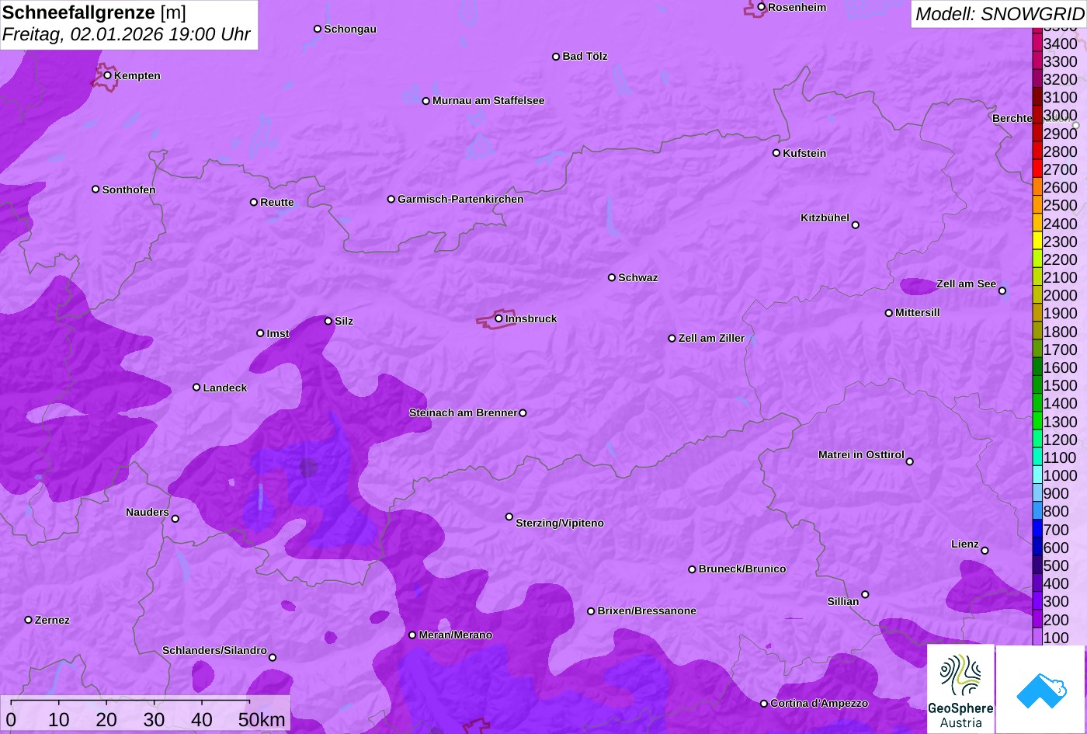This screenshot has height=734, width=1087.
Task: Select the Cortina d'Ampezzo marker
Action: click(763, 704)
